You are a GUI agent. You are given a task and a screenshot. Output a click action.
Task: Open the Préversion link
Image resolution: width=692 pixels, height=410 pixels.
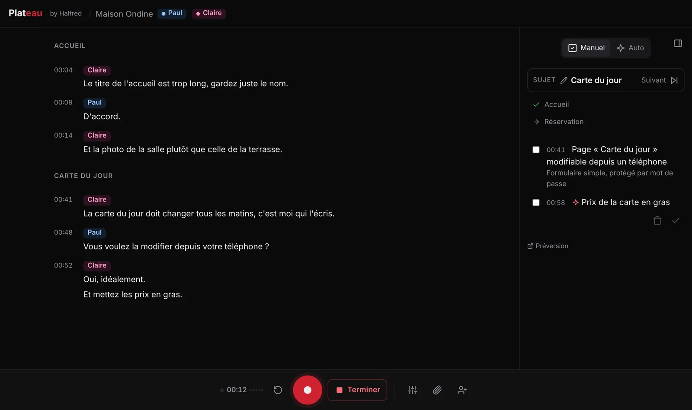point(548,246)
